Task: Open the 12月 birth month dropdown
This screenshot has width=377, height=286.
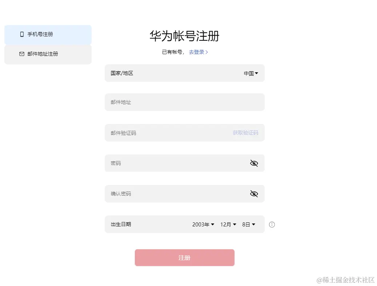Action: pos(228,225)
